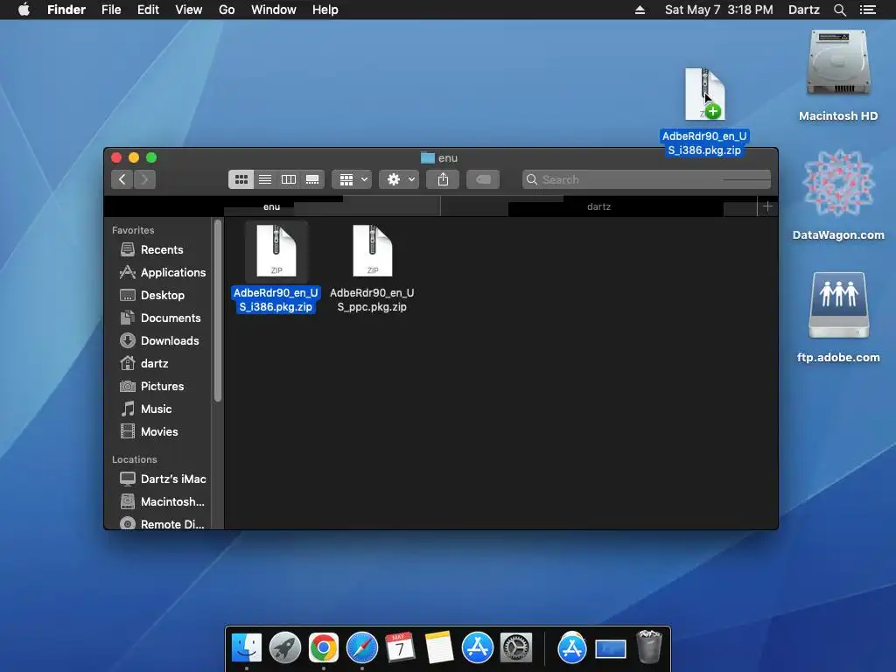896x672 pixels.
Task: Open the App Store from the Dock
Action: click(477, 647)
